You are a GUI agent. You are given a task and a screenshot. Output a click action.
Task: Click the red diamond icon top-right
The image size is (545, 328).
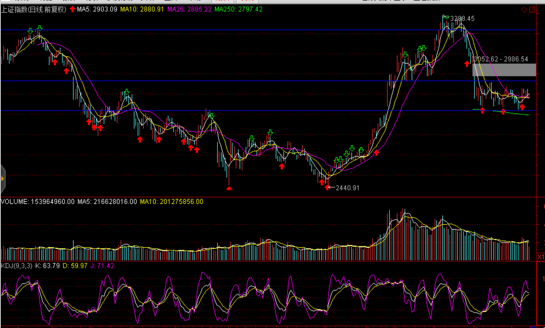[524, 9]
